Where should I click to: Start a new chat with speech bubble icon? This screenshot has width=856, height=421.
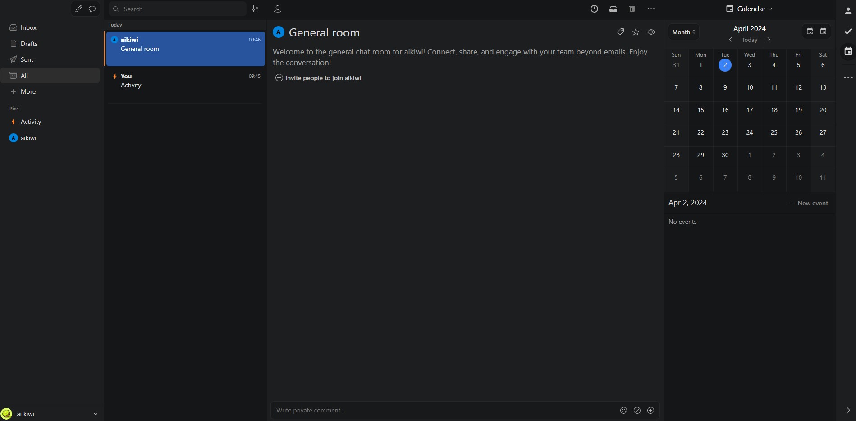click(x=92, y=9)
